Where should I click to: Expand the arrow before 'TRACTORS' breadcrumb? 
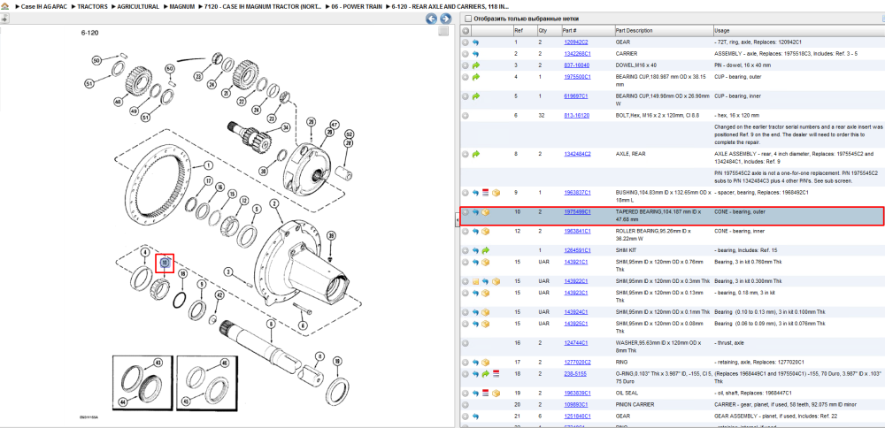tap(73, 6)
